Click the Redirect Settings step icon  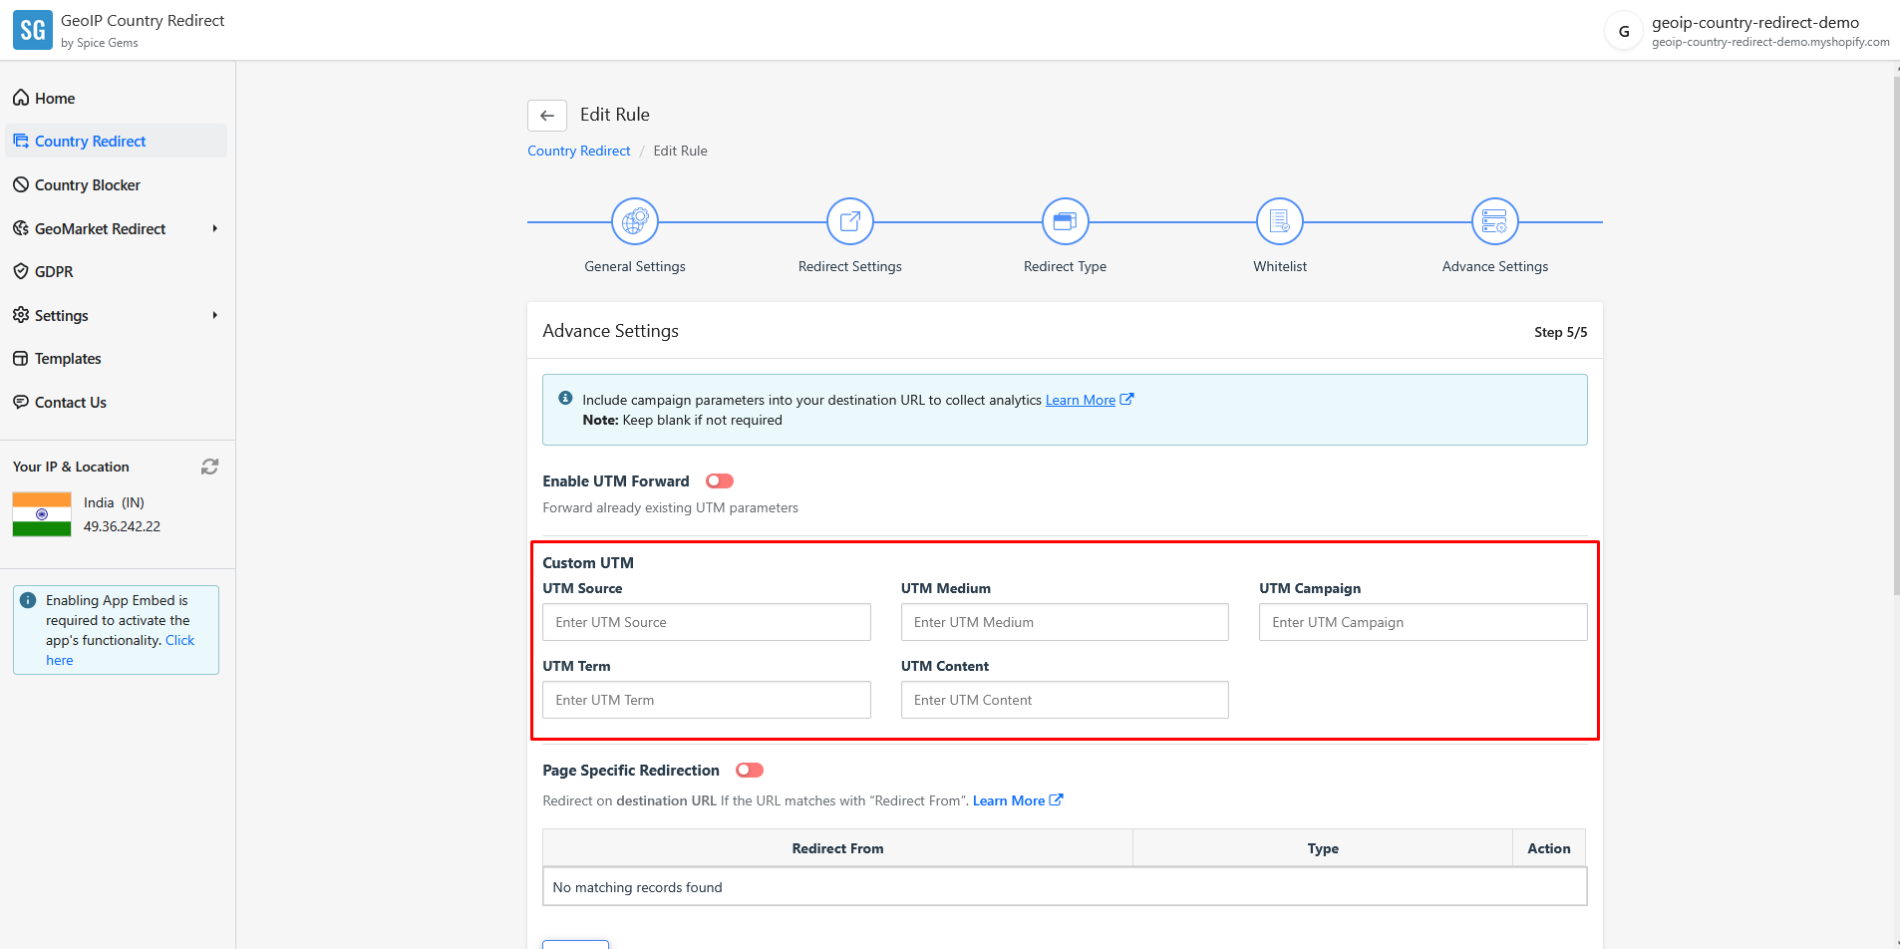pyautogui.click(x=849, y=221)
